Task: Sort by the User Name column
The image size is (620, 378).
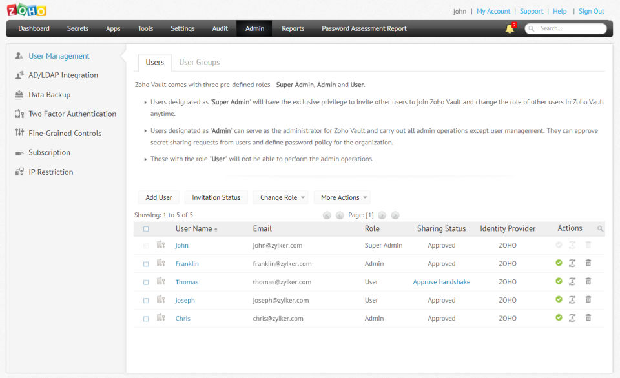Action: pyautogui.click(x=196, y=228)
